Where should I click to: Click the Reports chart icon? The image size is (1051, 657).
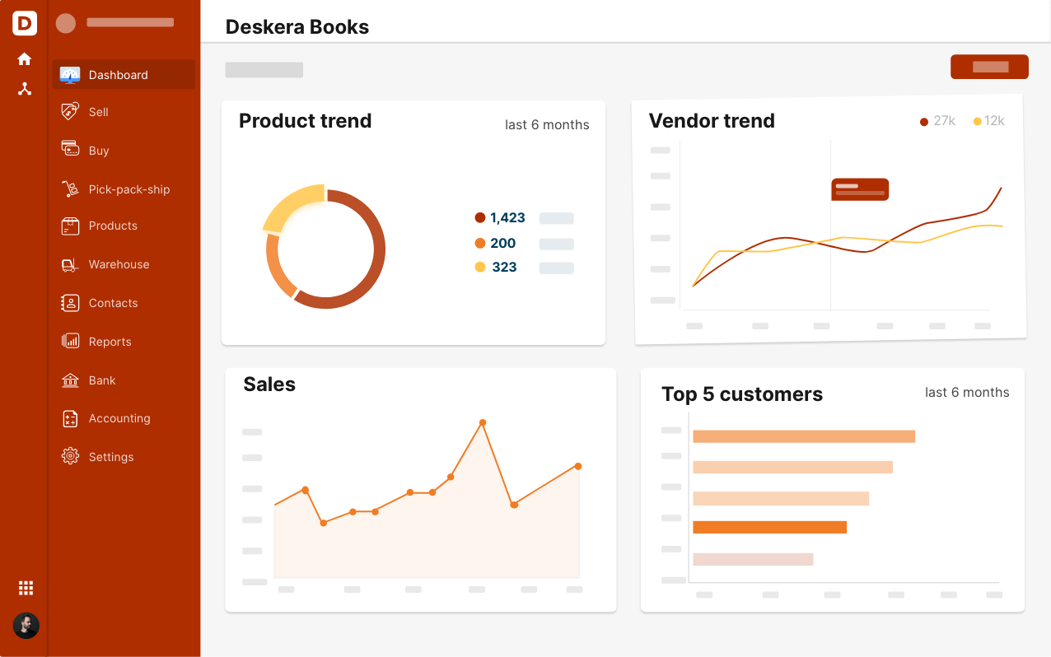[x=70, y=341]
